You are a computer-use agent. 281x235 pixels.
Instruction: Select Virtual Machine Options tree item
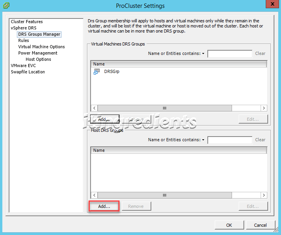(x=42, y=47)
